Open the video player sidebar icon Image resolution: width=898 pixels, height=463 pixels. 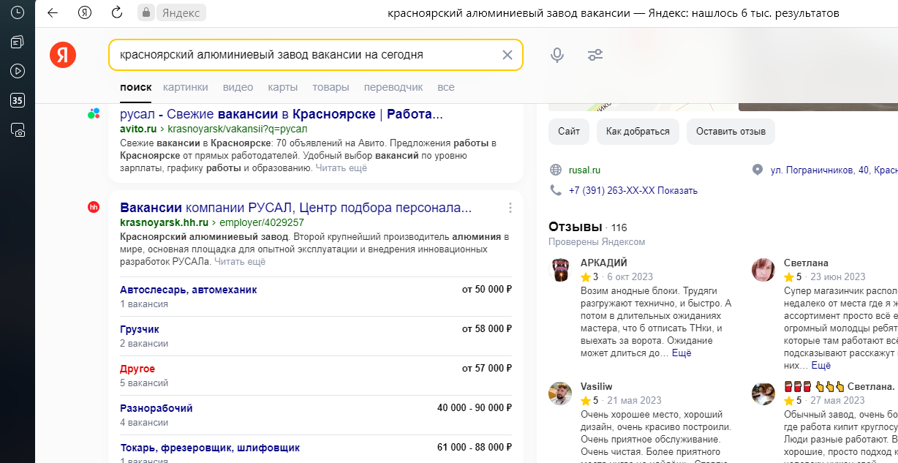(16, 72)
